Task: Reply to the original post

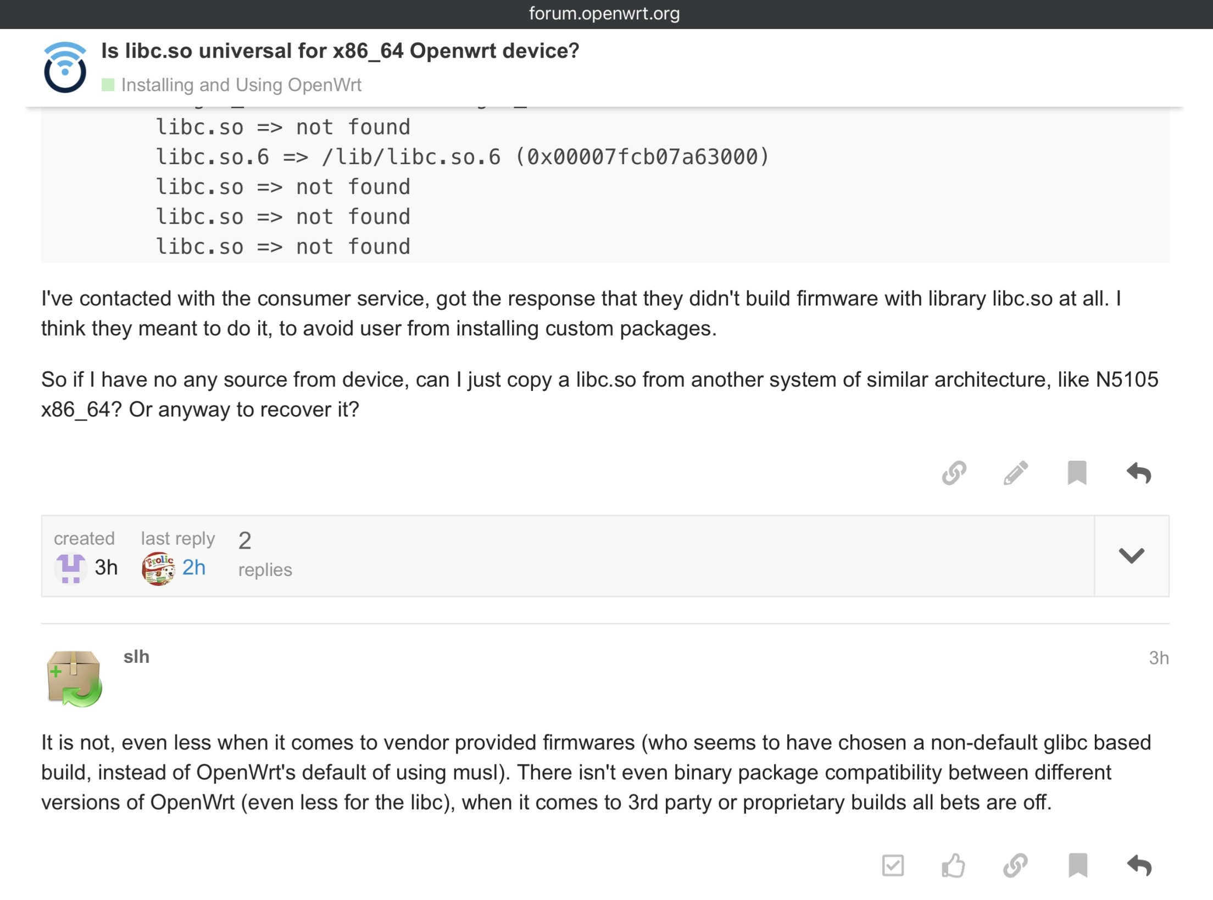Action: tap(1138, 473)
